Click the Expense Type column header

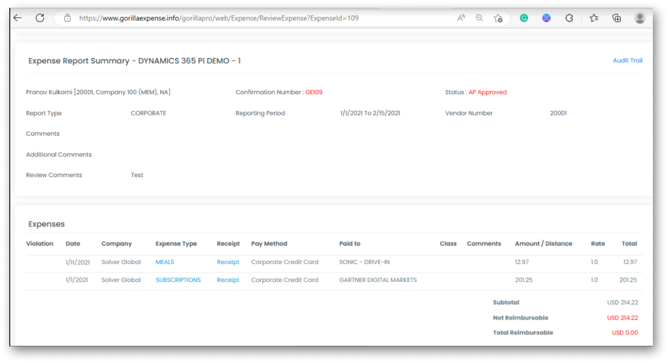176,243
